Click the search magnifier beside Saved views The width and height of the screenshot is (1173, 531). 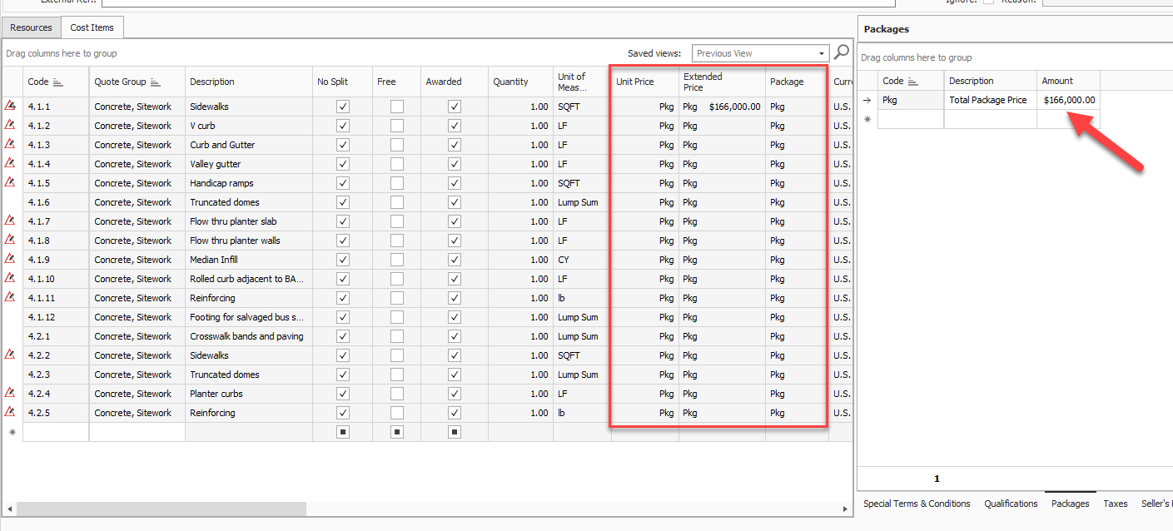[x=842, y=52]
